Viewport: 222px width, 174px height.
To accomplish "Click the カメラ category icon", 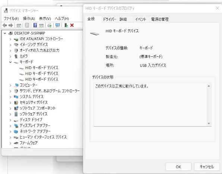I will pos(16,56).
